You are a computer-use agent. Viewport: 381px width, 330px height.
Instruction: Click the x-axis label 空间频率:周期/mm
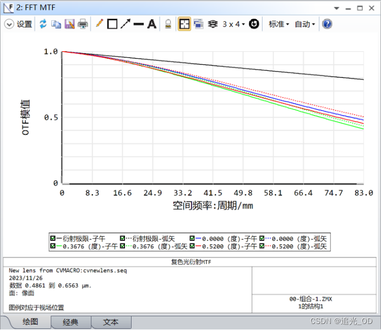click(213, 206)
